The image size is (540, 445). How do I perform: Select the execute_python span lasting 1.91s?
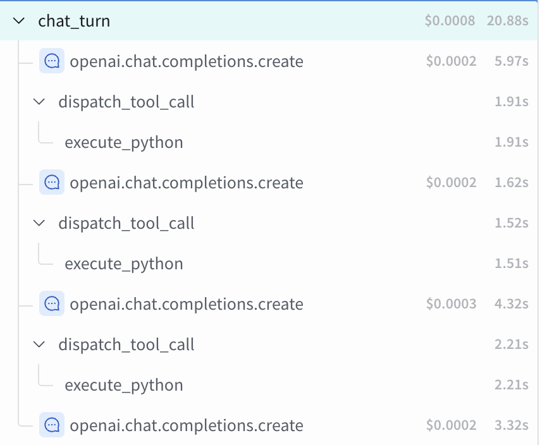click(x=124, y=142)
